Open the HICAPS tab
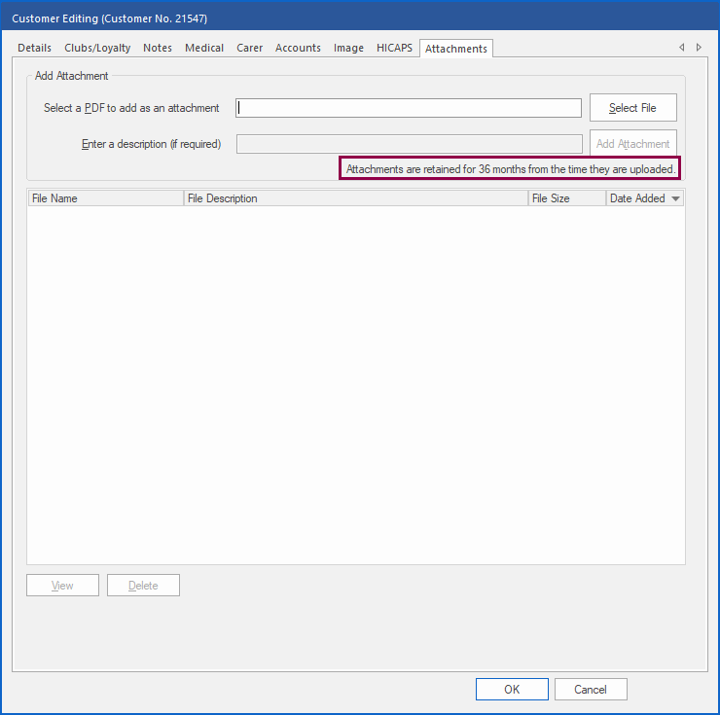 [394, 48]
